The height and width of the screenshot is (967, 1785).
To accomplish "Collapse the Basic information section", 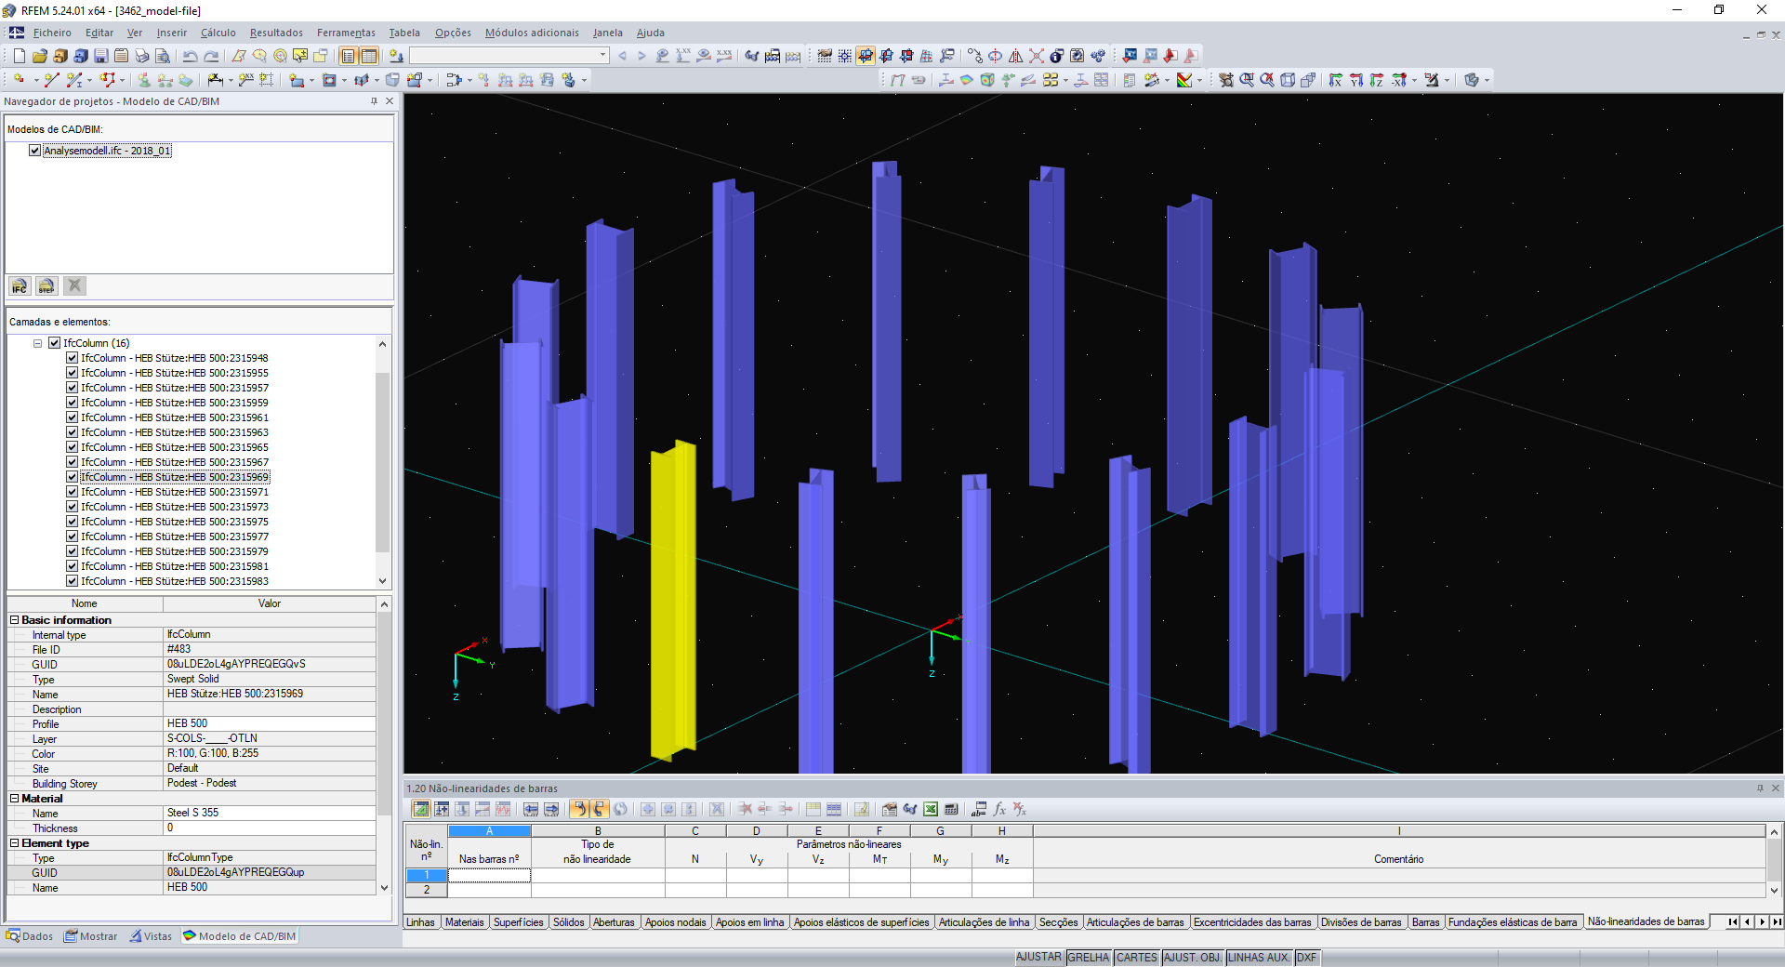I will [14, 620].
